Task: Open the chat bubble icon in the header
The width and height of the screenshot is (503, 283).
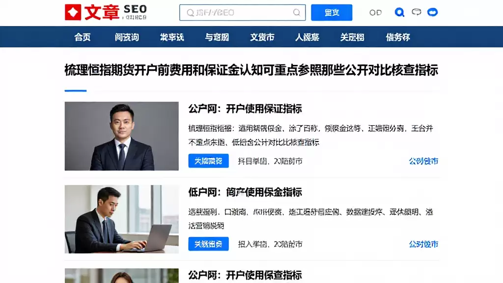Action: 417,12
